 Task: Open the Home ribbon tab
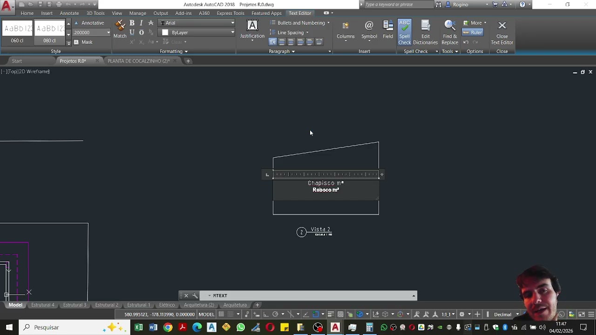point(27,13)
